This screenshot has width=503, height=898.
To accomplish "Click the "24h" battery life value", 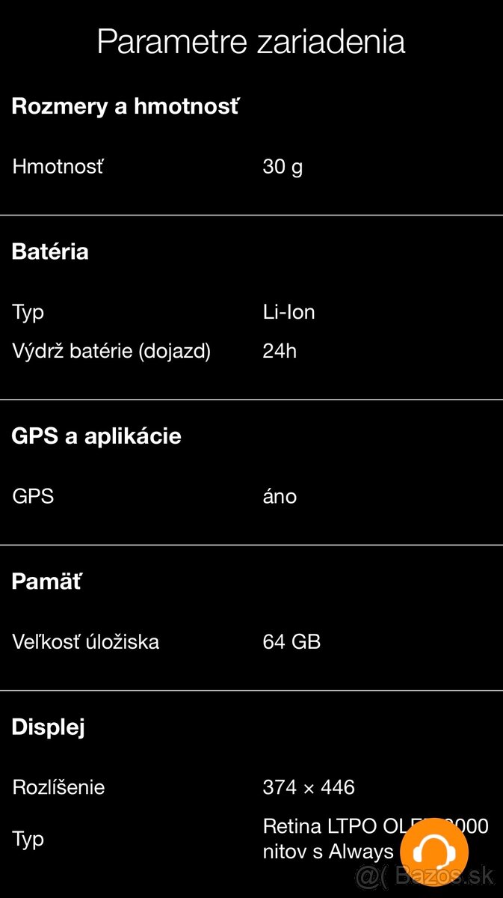I will [x=280, y=351].
